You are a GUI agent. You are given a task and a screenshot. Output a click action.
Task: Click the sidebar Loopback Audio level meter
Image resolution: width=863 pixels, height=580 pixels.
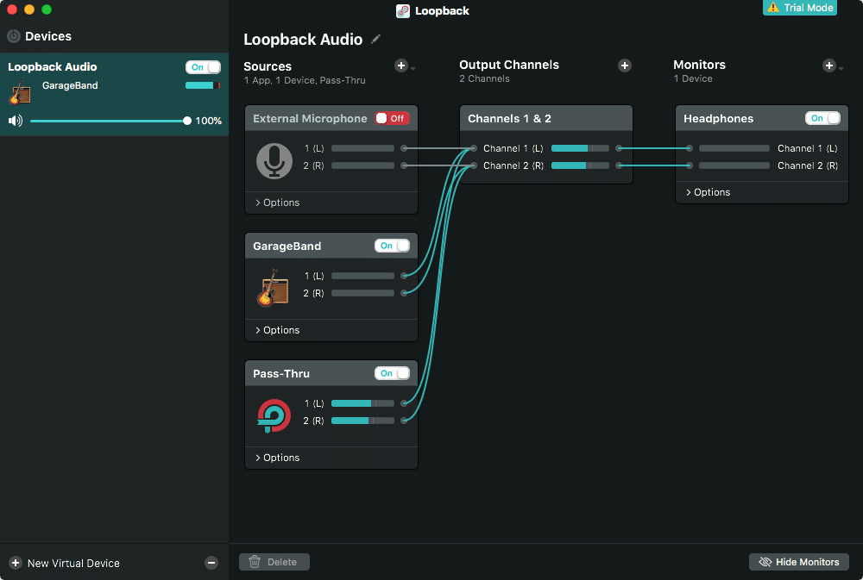(x=203, y=85)
